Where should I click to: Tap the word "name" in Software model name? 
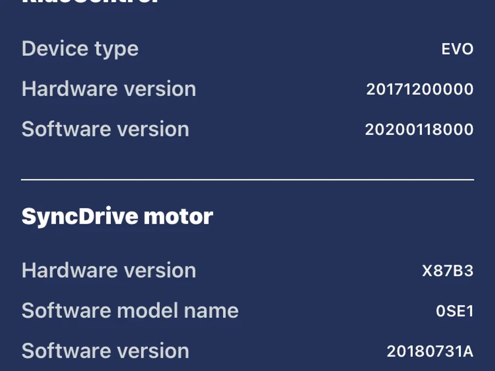(211, 311)
